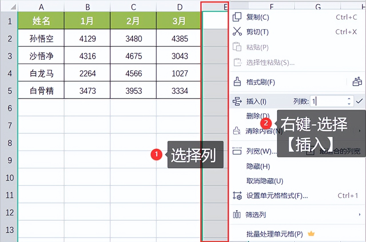The image size is (366, 242).
Task: Click the Filter Columns (筛选列) icon
Action: (237, 215)
